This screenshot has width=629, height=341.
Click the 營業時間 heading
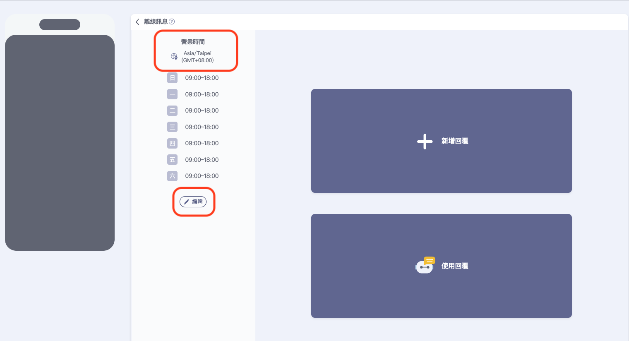[x=193, y=42]
